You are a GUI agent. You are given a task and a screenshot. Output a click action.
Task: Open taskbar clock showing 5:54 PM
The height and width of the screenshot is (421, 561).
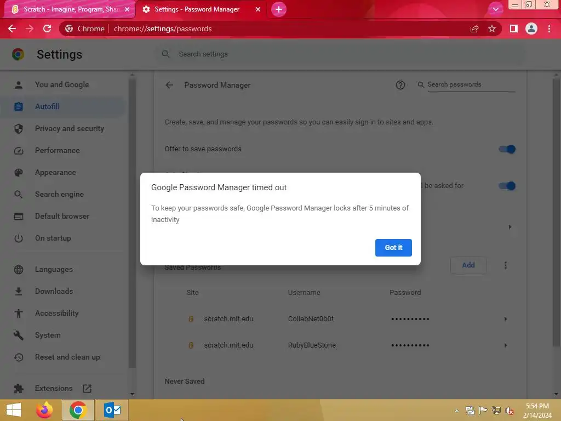pyautogui.click(x=537, y=411)
